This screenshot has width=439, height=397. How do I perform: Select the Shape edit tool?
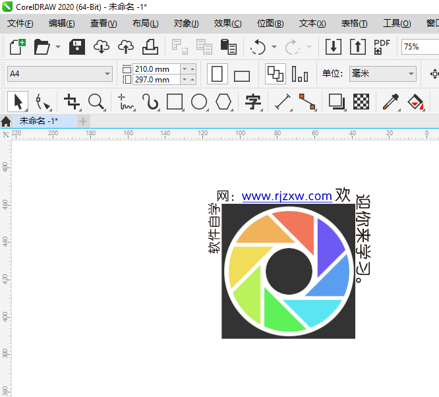pyautogui.click(x=42, y=102)
